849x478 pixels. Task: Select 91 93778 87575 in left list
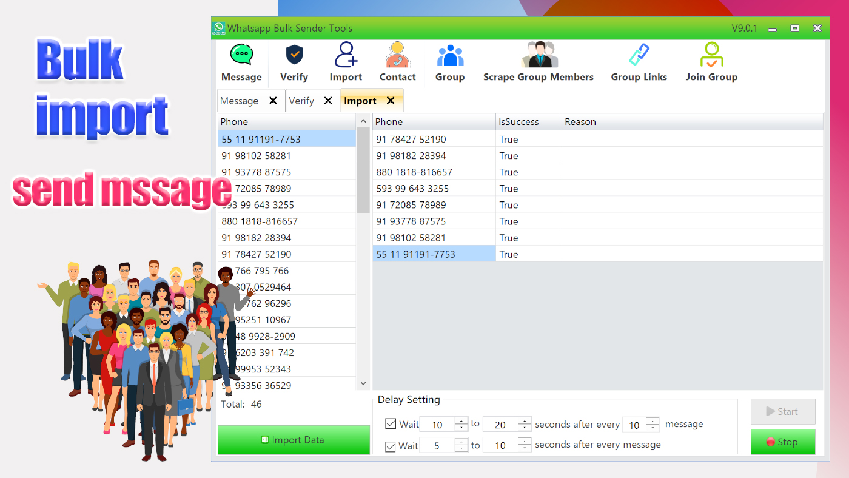pos(287,172)
